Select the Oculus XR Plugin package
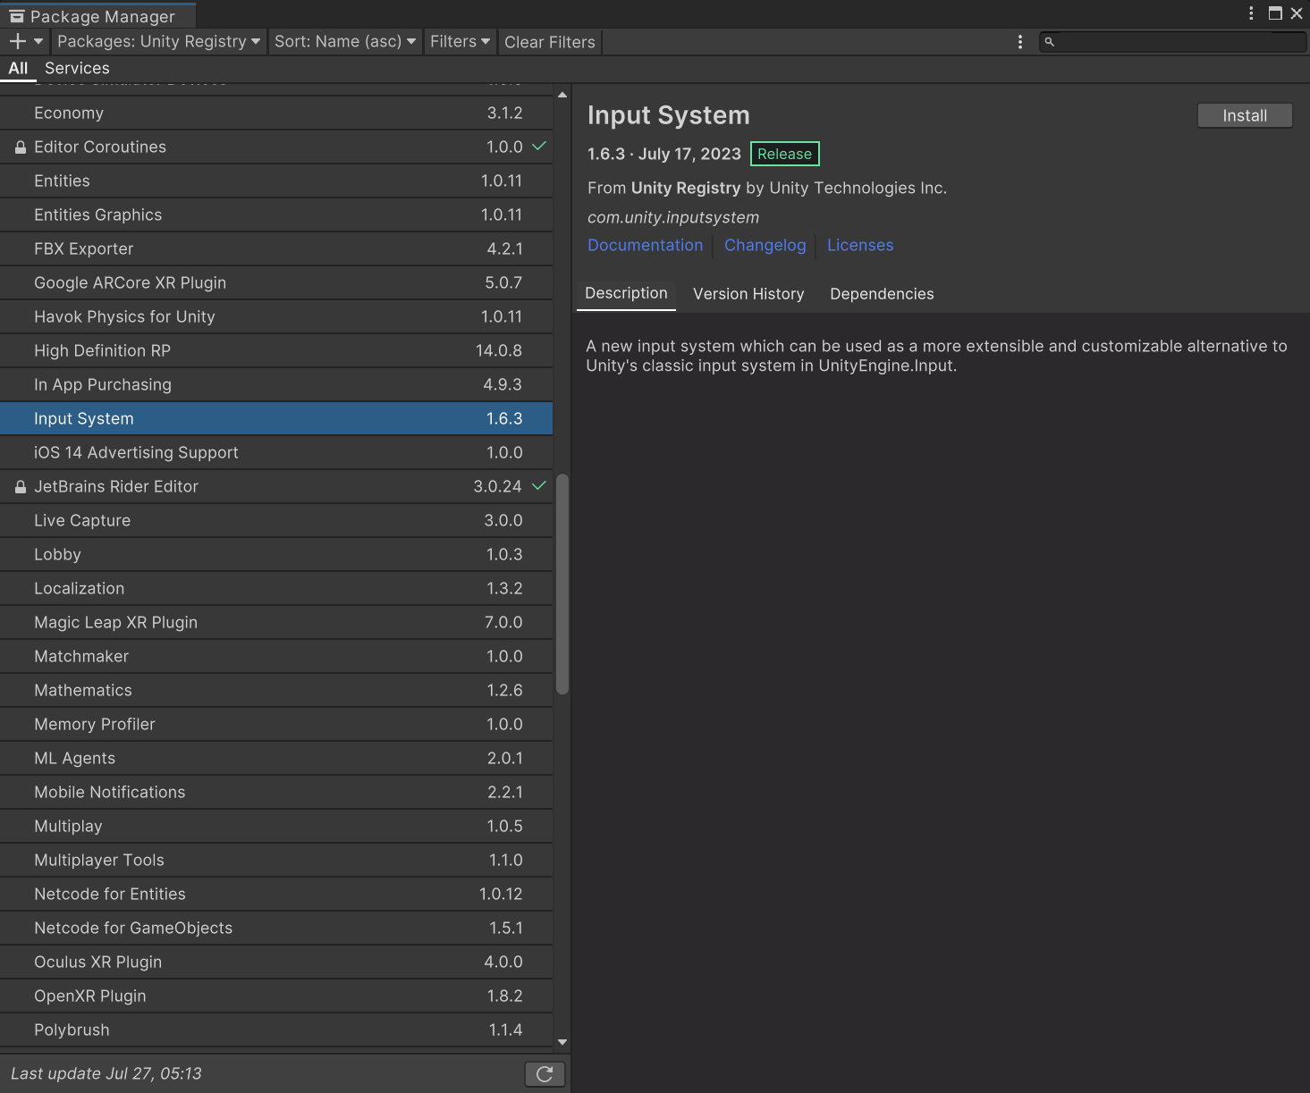 (x=276, y=963)
